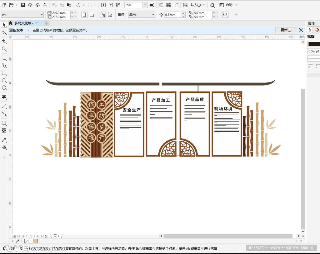Select the Polygon tool
Screen dimensions: 320x254
(x=4, y=88)
